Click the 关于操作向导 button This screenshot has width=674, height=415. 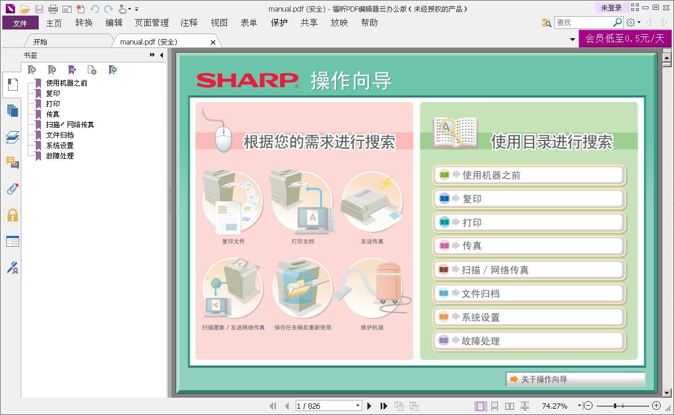(576, 379)
